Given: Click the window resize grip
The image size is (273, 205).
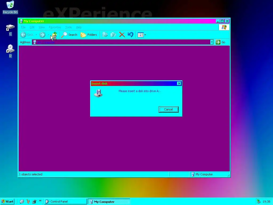Looking at the screenshot, I should pos(228,175).
